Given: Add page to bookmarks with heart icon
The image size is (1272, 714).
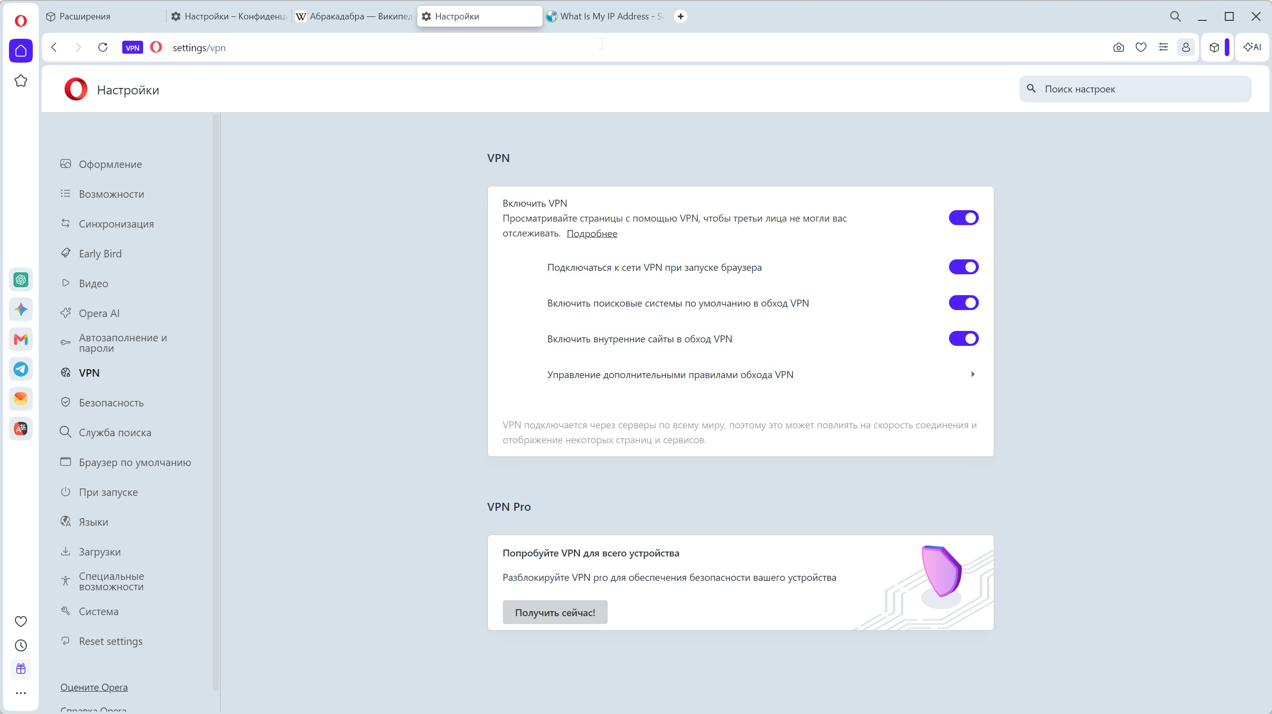Looking at the screenshot, I should tap(1141, 47).
